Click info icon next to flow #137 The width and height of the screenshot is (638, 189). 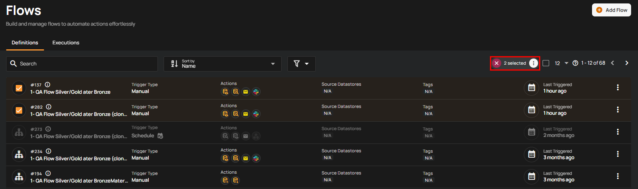pos(48,85)
